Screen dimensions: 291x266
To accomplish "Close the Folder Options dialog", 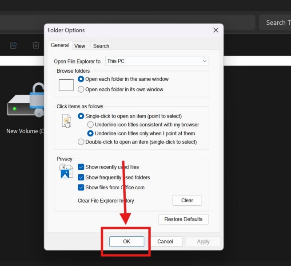I will [x=215, y=30].
